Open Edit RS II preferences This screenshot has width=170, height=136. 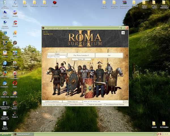[x=52, y=102]
